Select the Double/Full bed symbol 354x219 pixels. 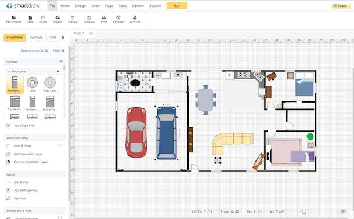(50, 103)
